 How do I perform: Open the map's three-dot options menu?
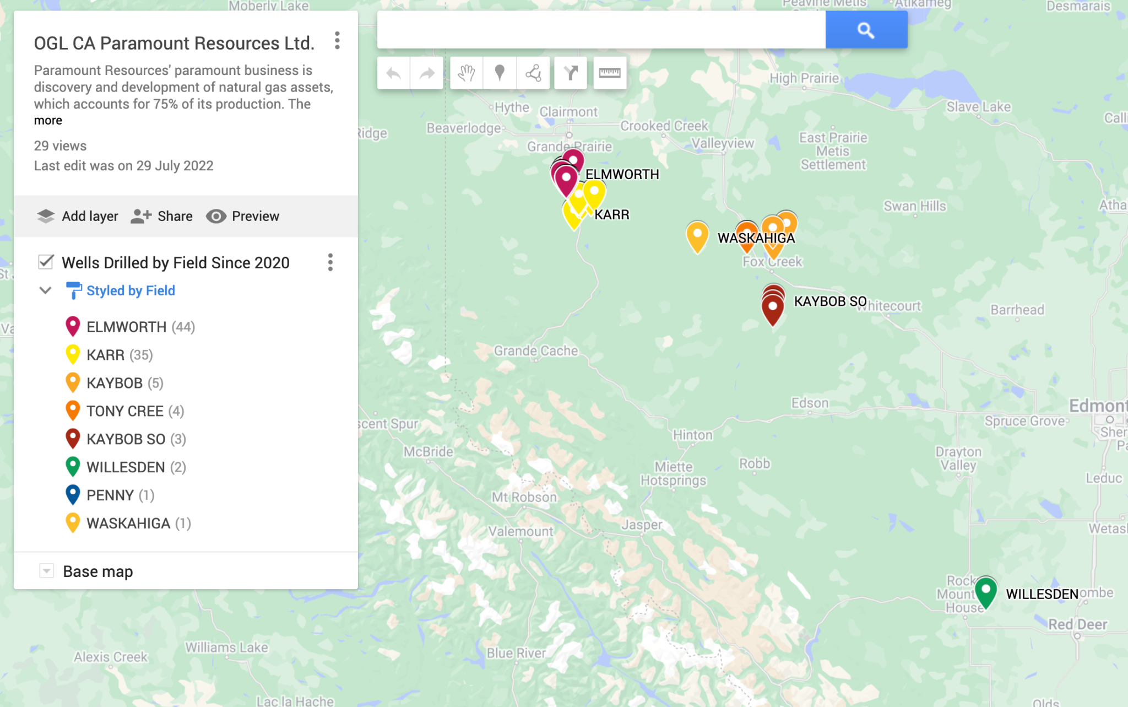337,41
